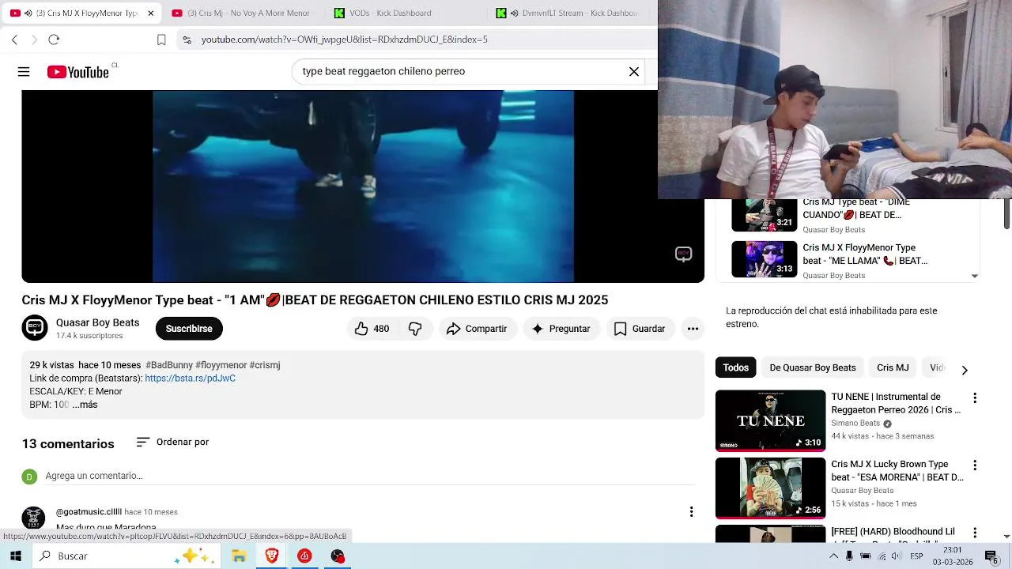
Task: Bookmark this page using bookmark icon
Action: click(161, 40)
